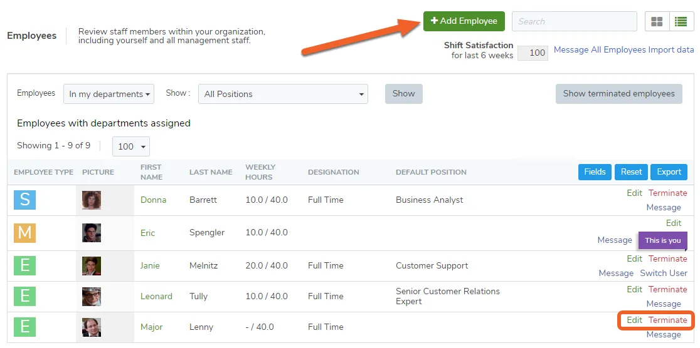Open Donna's first name link
The height and width of the screenshot is (348, 700).
pos(153,200)
